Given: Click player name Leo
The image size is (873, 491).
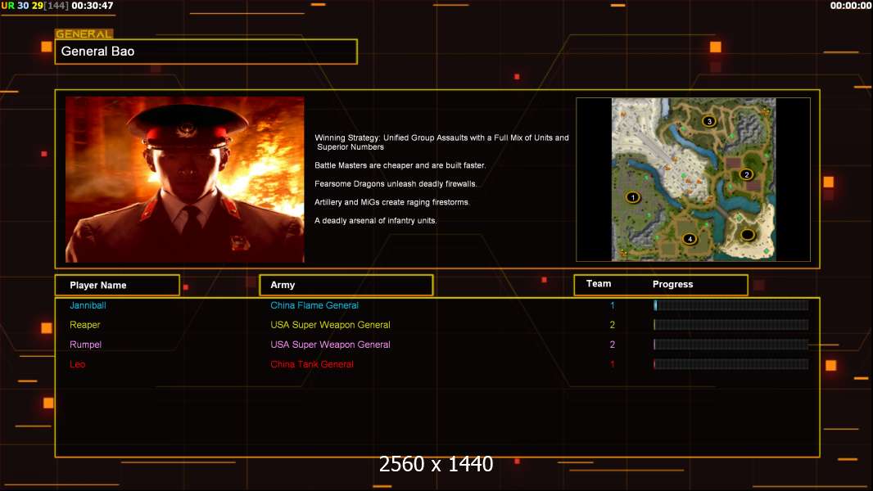Looking at the screenshot, I should click(77, 364).
